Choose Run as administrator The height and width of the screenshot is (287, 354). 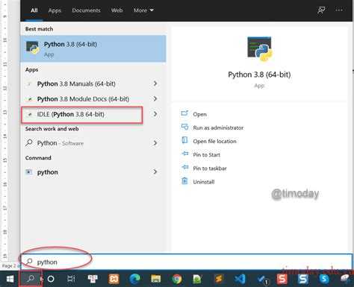[218, 127]
